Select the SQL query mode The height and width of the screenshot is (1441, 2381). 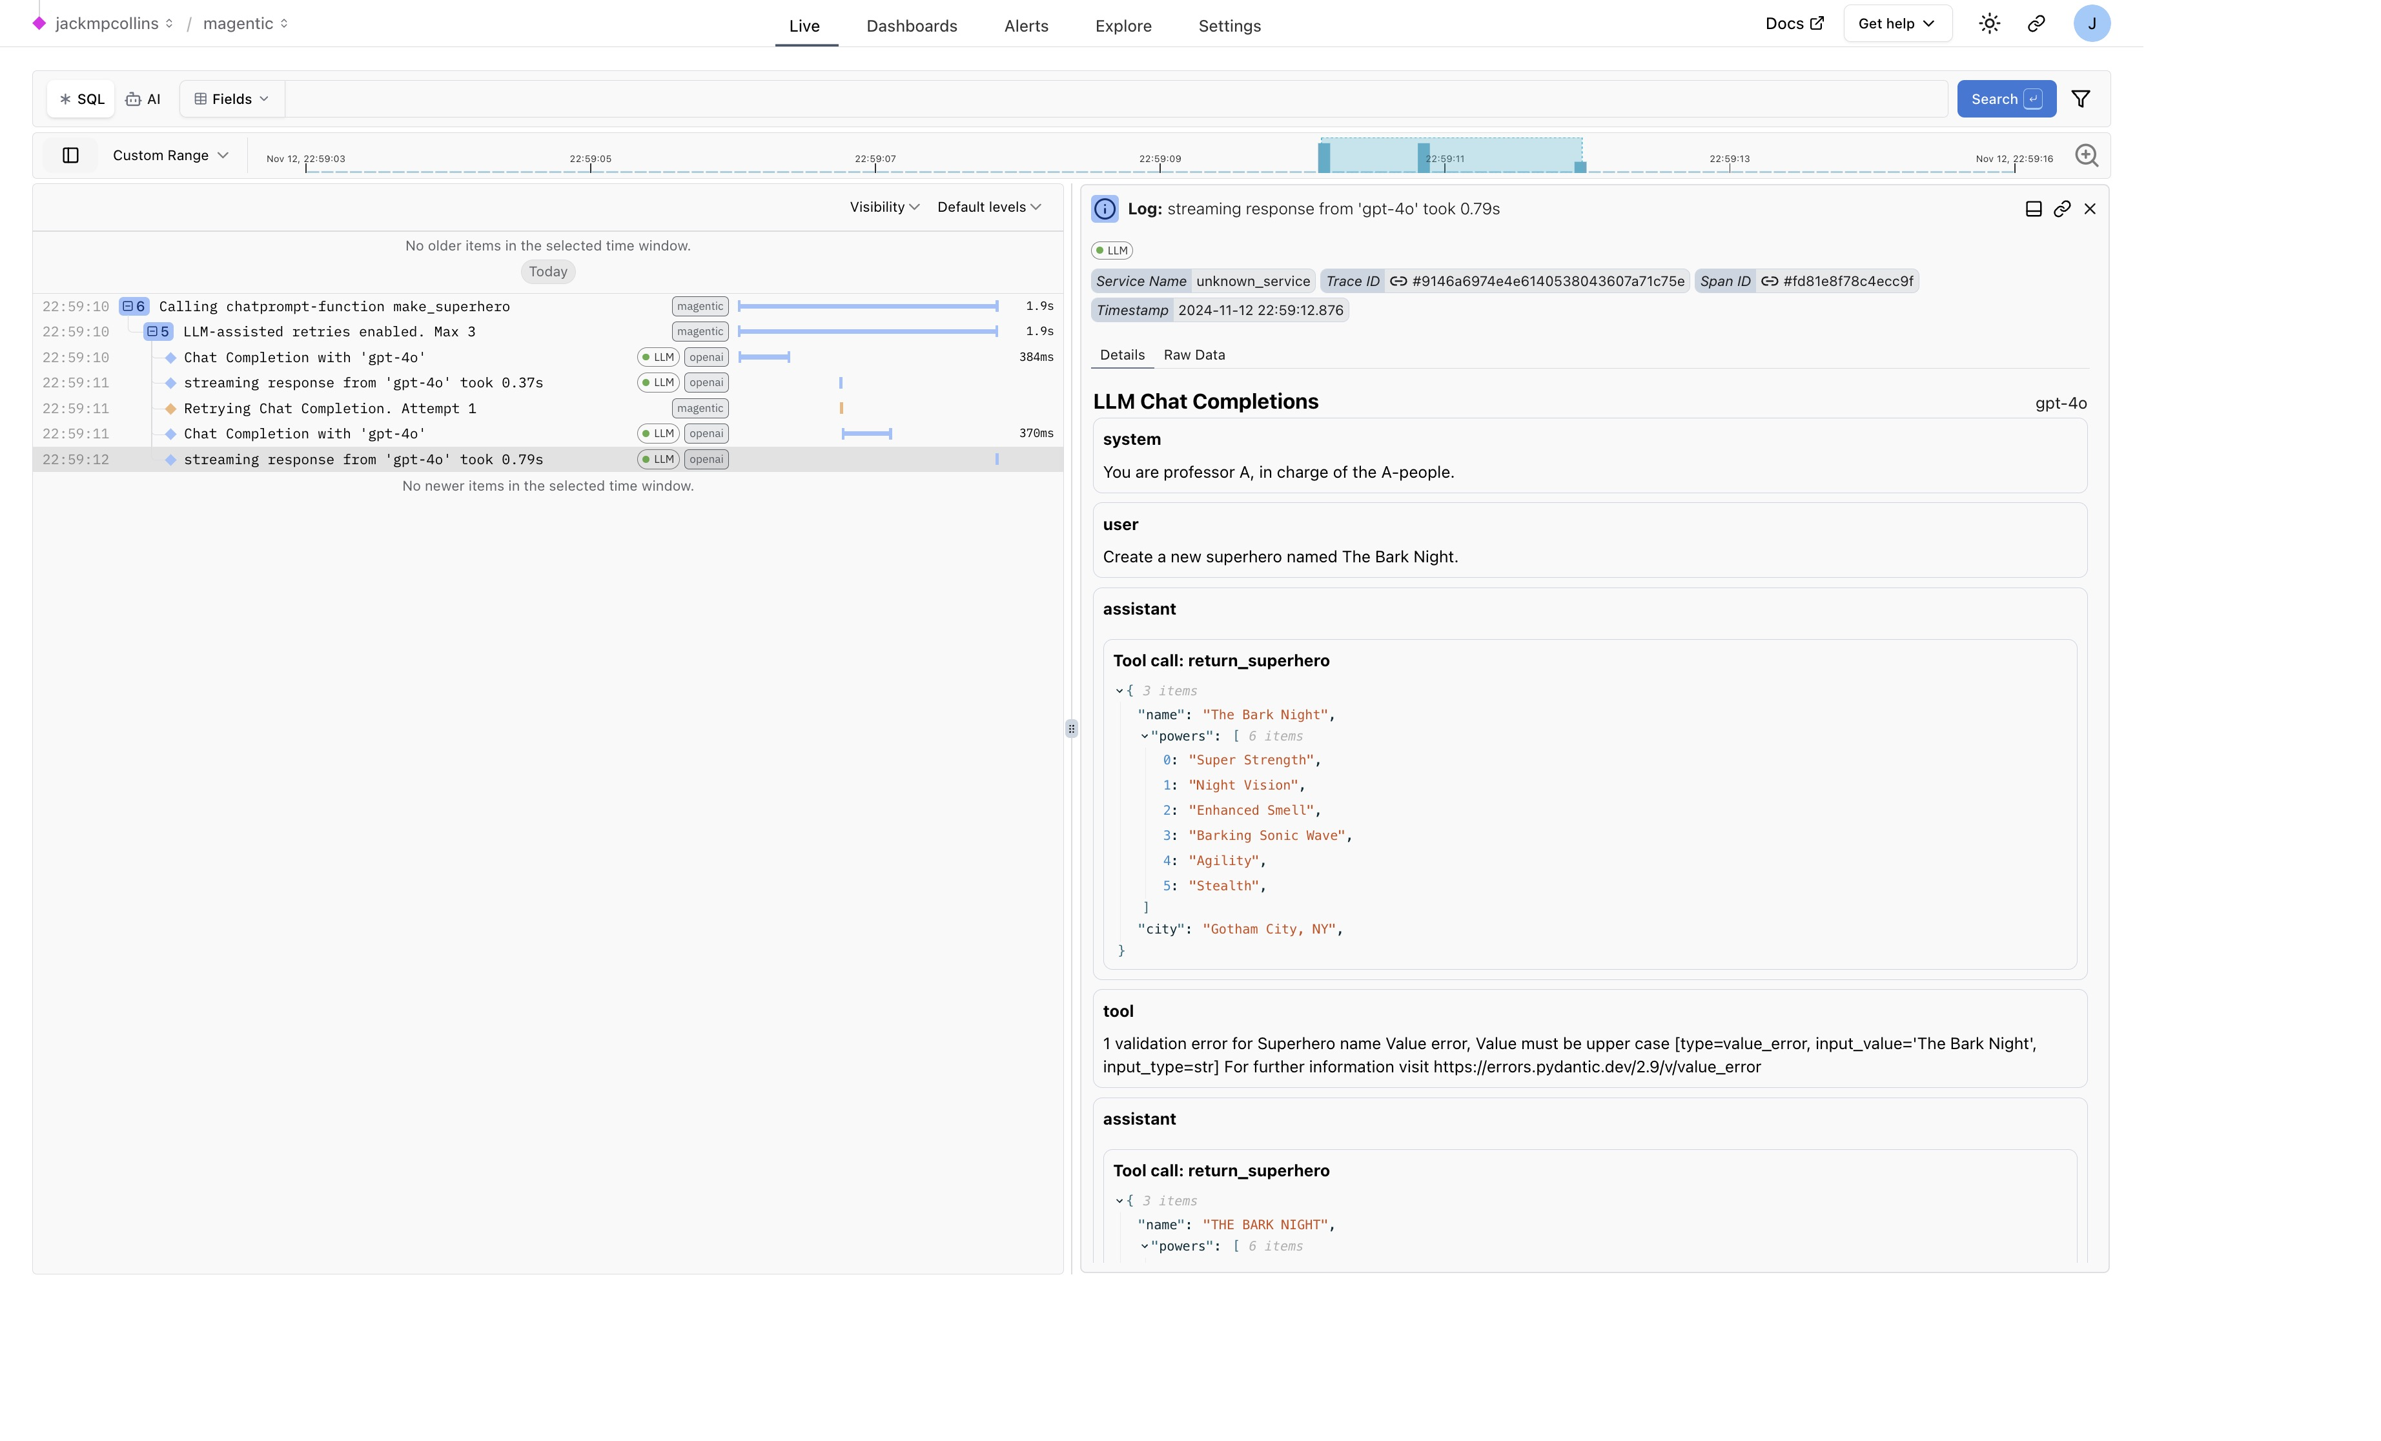[x=82, y=99]
